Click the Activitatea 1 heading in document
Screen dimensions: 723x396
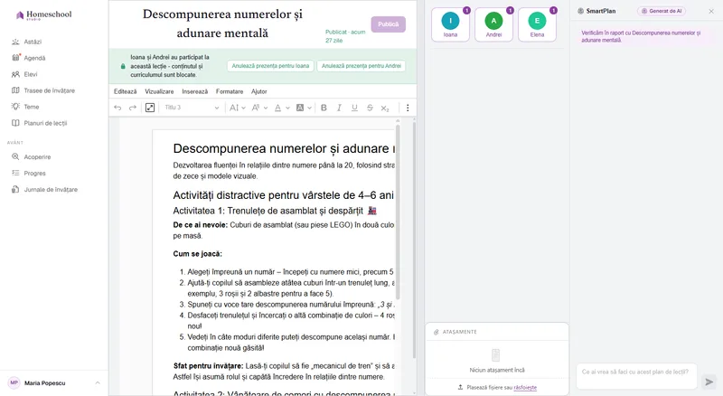(275, 211)
